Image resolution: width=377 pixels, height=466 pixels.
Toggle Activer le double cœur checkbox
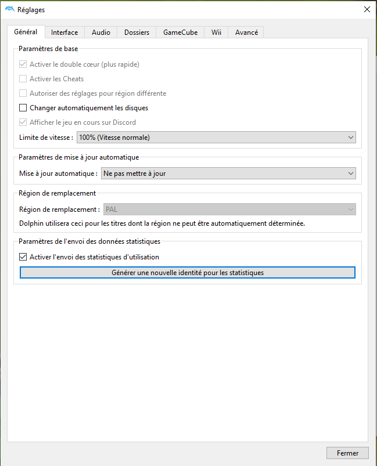point(23,64)
